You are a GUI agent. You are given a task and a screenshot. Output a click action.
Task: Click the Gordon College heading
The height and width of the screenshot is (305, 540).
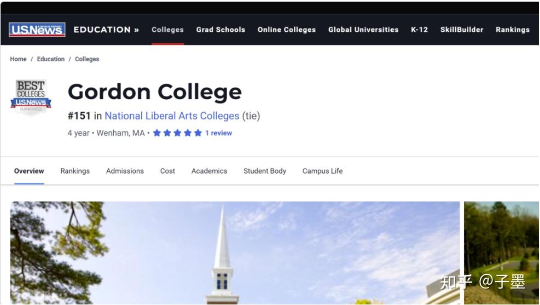click(x=155, y=92)
